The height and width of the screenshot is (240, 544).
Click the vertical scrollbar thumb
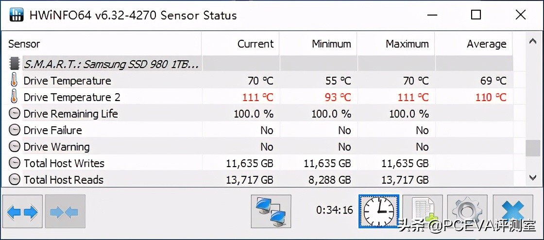point(533,148)
